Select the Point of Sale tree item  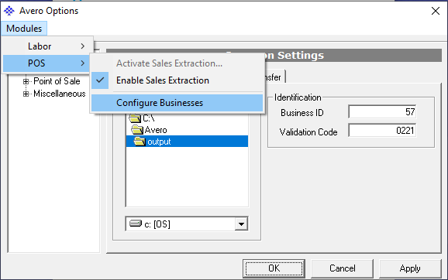pyautogui.click(x=57, y=81)
